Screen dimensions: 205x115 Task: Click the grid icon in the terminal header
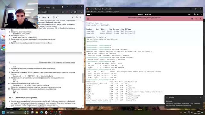pos(192,19)
